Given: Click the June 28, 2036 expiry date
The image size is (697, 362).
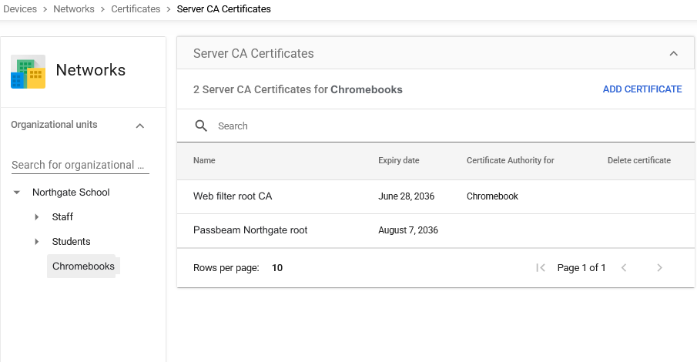Looking at the screenshot, I should click(407, 196).
